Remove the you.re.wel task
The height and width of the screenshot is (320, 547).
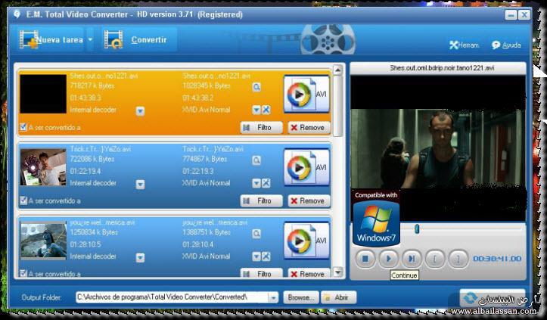tap(309, 274)
